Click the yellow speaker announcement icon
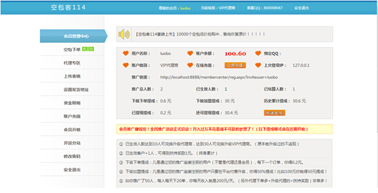This screenshot has height=193, width=378. pos(124,34)
